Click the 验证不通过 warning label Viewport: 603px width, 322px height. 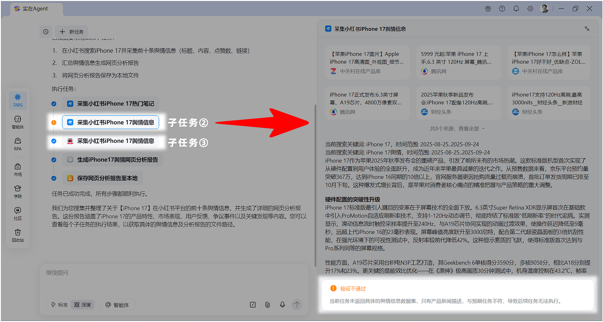click(x=353, y=288)
